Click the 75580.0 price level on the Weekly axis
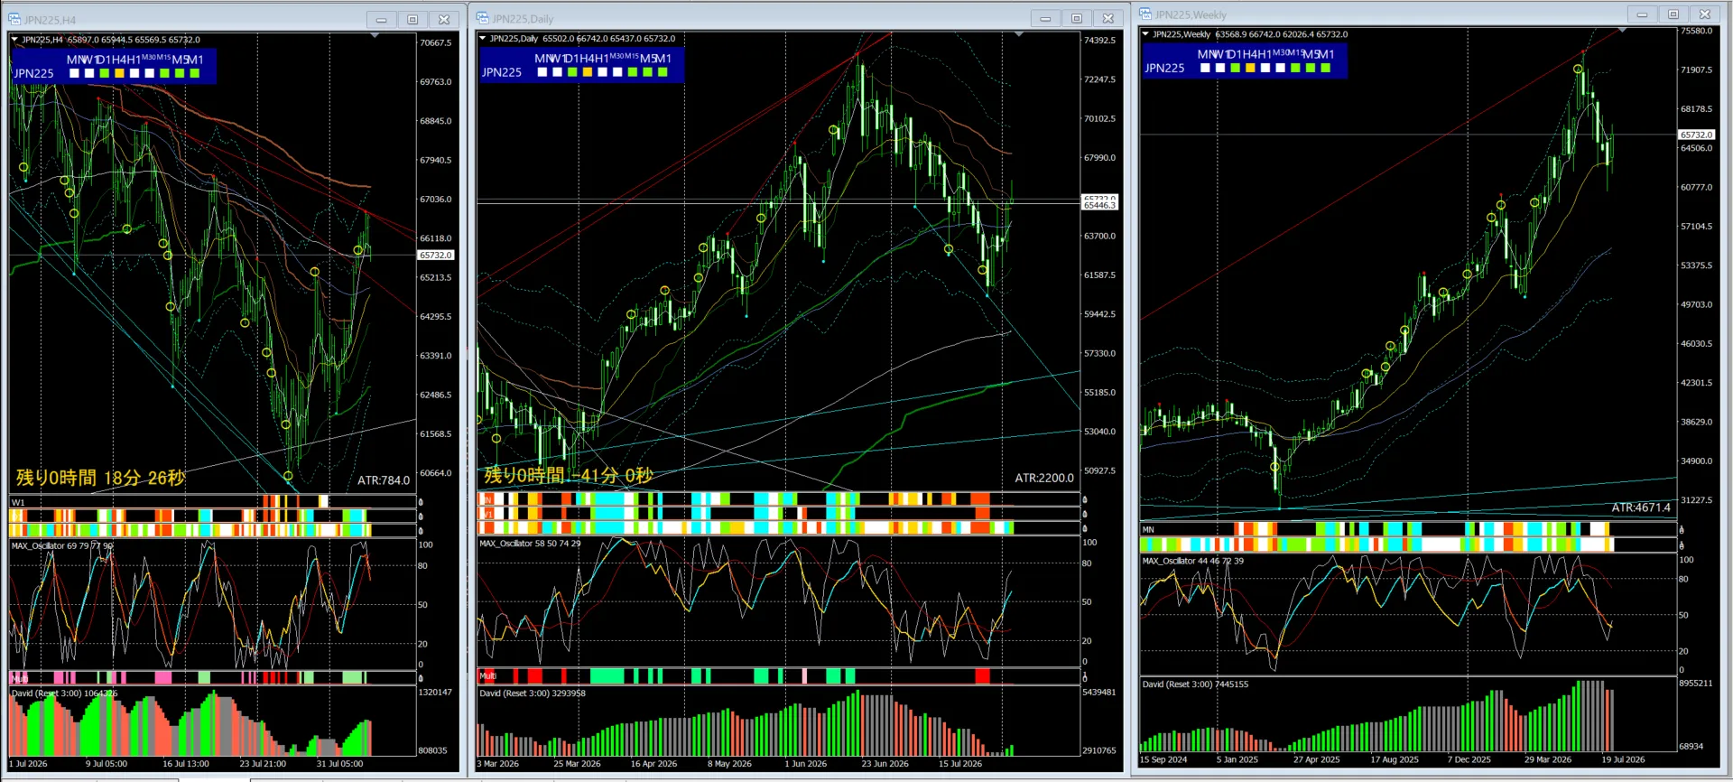 1696,31
